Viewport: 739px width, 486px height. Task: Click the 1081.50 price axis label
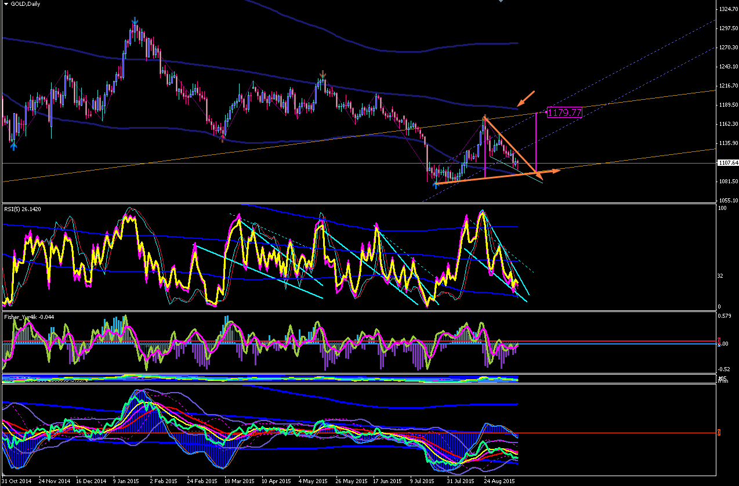pyautogui.click(x=727, y=182)
